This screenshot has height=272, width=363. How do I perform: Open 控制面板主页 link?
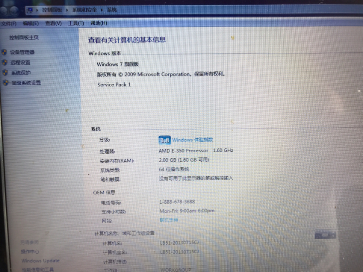point(24,37)
